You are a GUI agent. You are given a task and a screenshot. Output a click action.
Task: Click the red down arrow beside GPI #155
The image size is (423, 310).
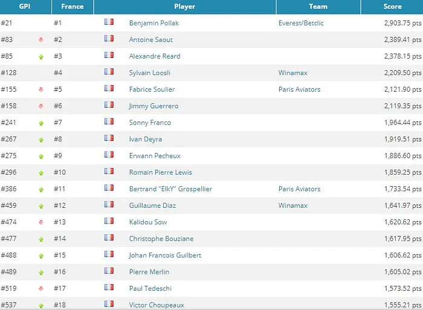pyautogui.click(x=41, y=90)
